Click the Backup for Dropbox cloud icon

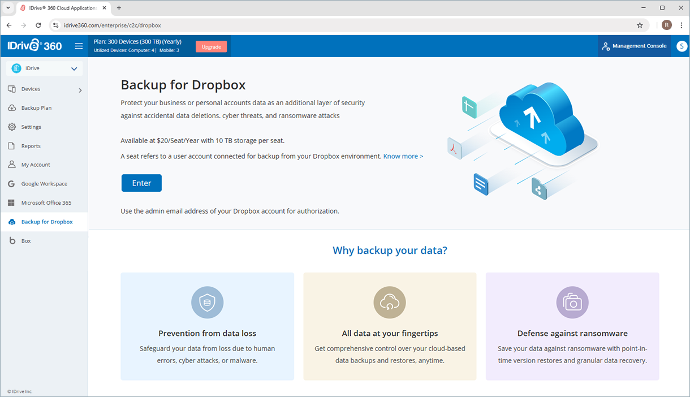click(12, 222)
